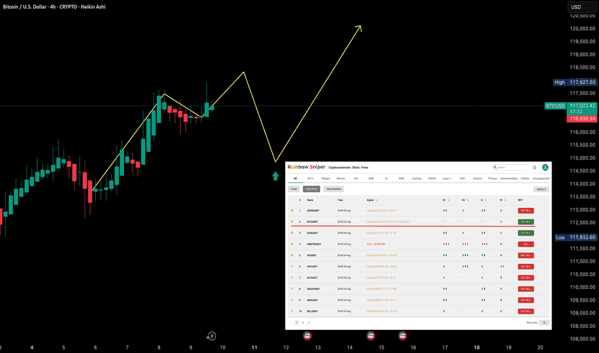The width and height of the screenshot is (599, 353).
Task: Click the BTCUSD price label 117,022.42
Action: click(582, 105)
